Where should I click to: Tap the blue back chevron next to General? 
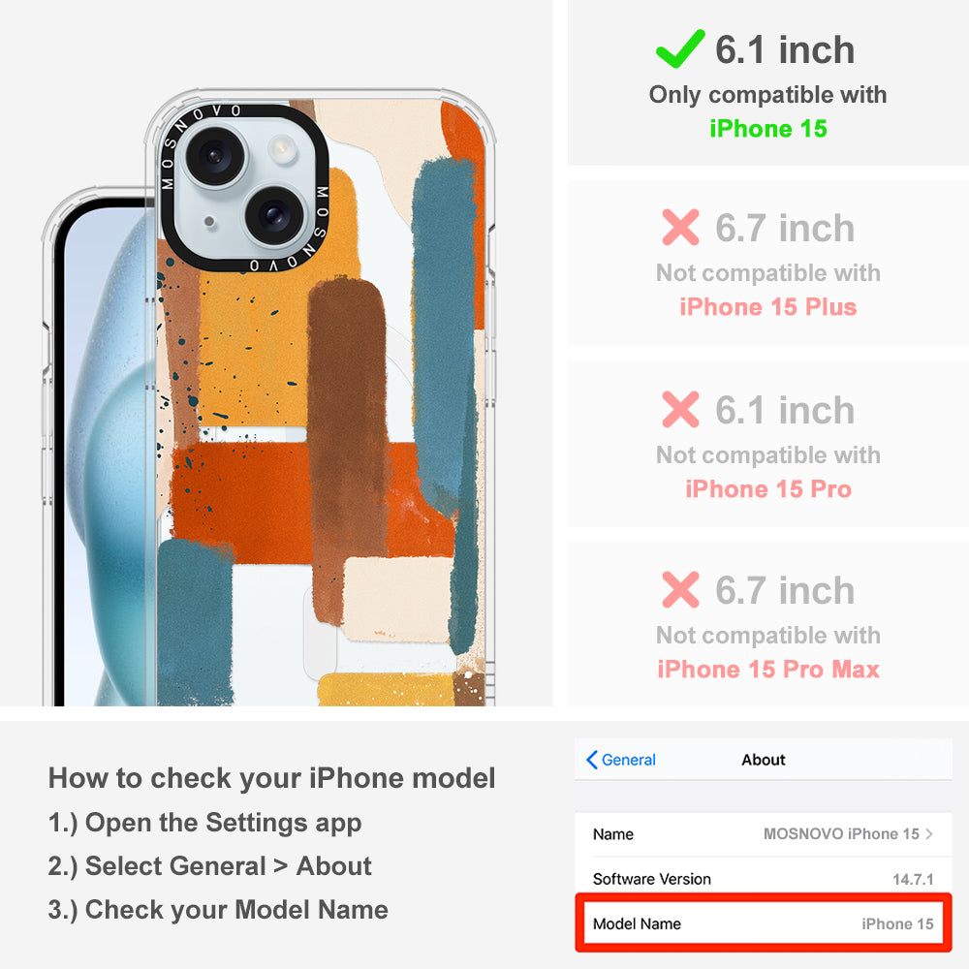(x=591, y=760)
